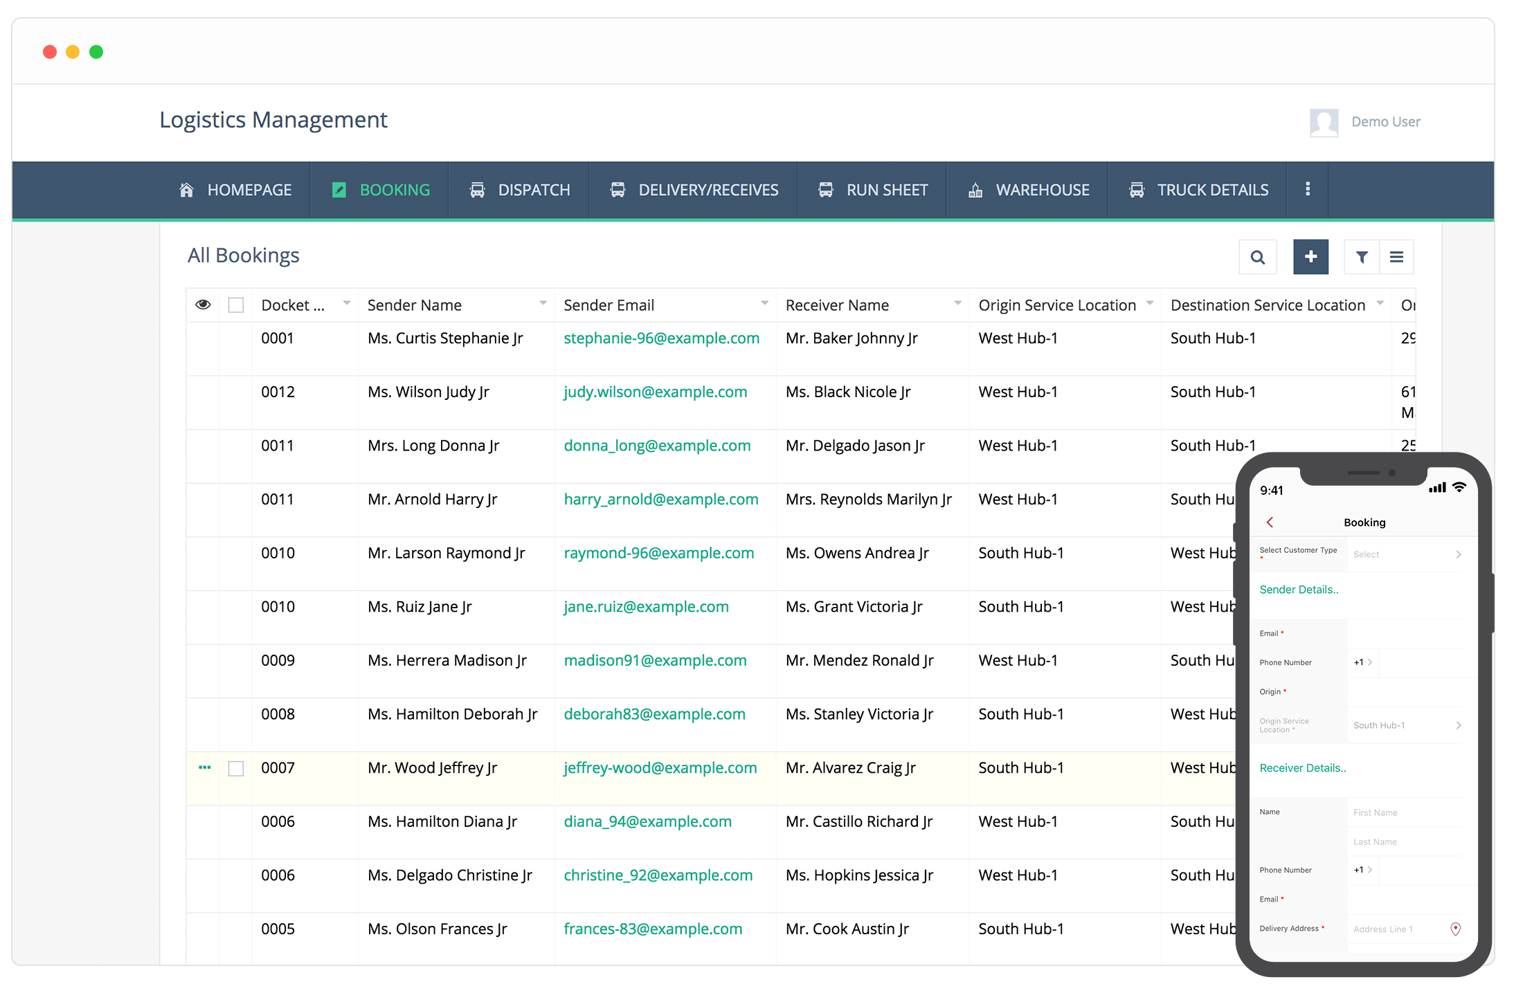Open the funnel filter icon
The height and width of the screenshot is (1002, 1523).
(x=1361, y=257)
